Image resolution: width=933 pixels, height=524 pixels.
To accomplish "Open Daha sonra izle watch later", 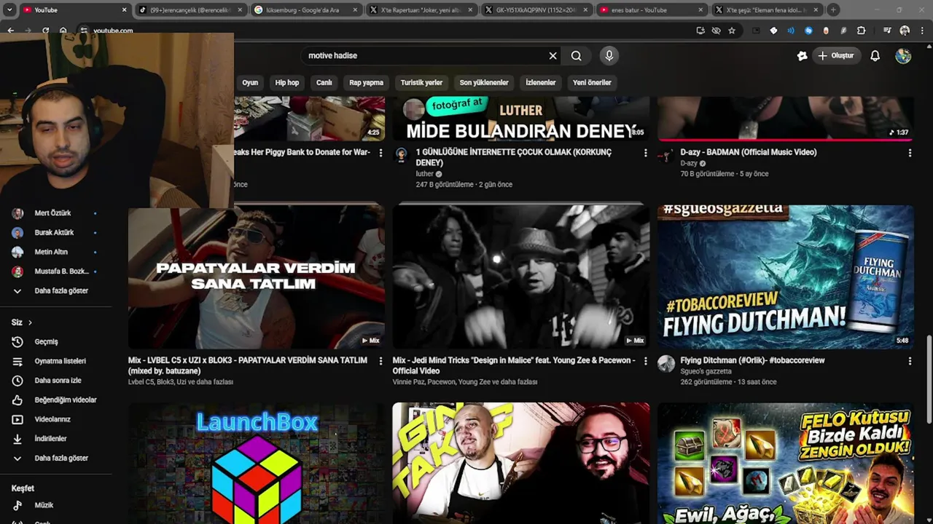I will click(x=58, y=381).
